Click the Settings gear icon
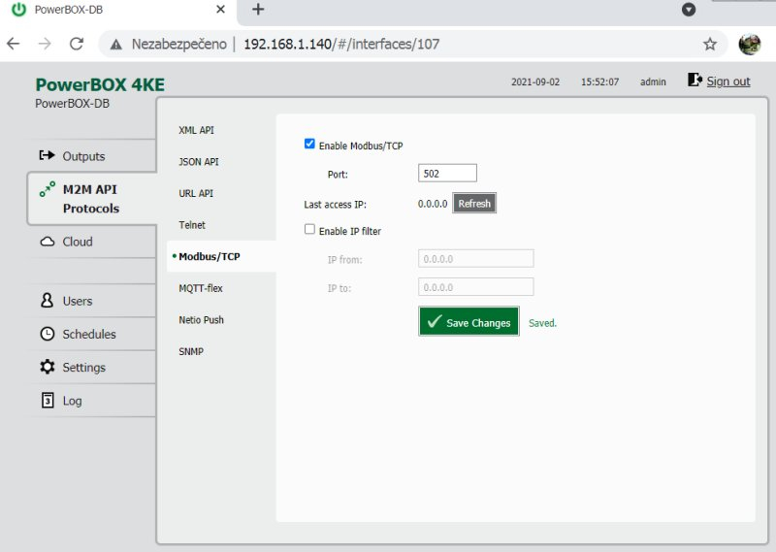 47,367
